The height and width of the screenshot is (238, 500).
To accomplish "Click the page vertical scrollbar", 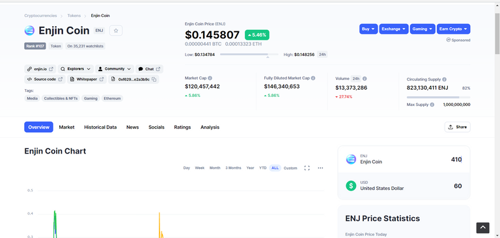I will [x=497, y=33].
